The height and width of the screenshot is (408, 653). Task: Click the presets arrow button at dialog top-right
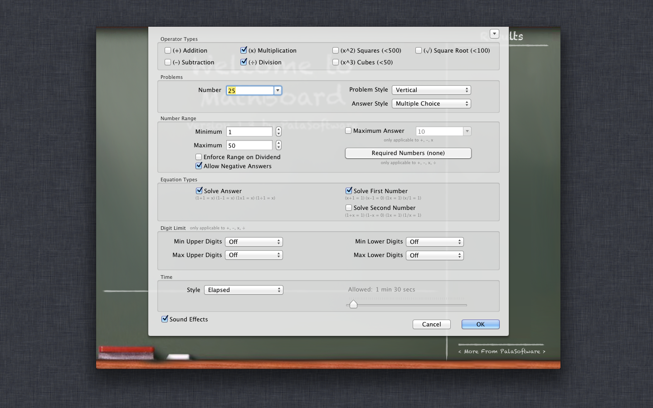(x=494, y=34)
